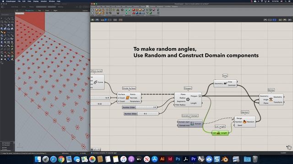
Task: Click the Area component m² icon
Action: point(225,83)
